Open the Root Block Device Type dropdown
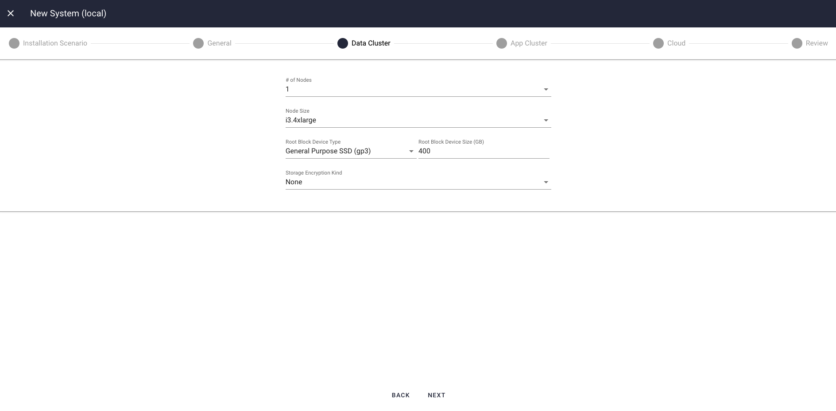836x411 pixels. (411, 151)
